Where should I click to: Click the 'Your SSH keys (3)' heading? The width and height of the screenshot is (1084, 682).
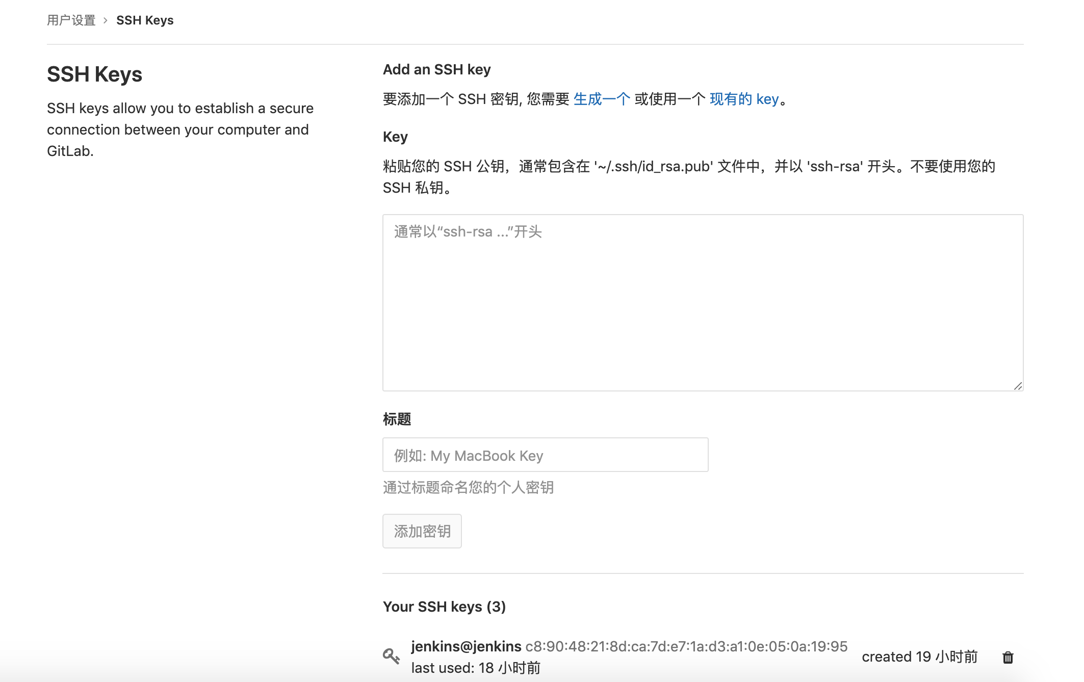pos(444,607)
